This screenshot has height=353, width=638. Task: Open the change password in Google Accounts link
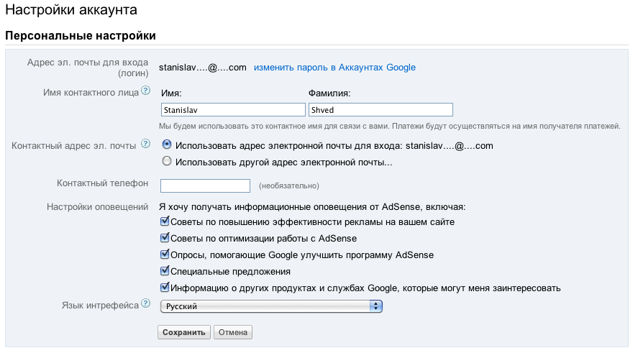click(x=334, y=68)
